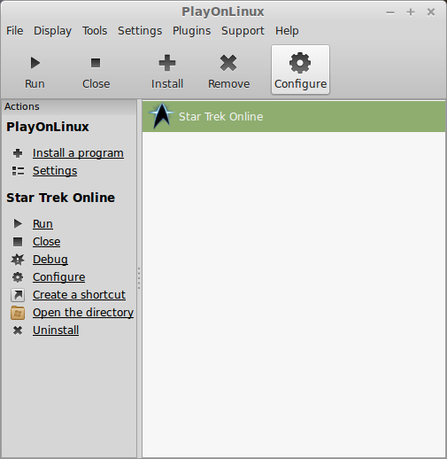Launch Debug for Star Trek Online

point(50,260)
